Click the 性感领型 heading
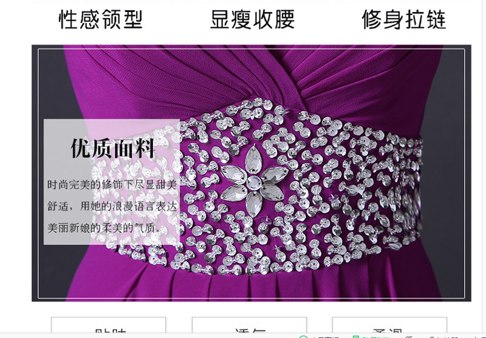Image resolution: width=486 pixels, height=338 pixels. coord(100,19)
